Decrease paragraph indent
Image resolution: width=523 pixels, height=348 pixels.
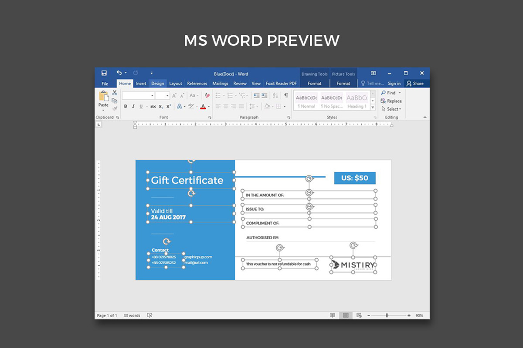(257, 95)
